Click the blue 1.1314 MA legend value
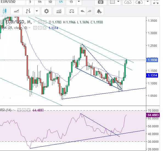Viewport: 163px width, 151px height. pos(54,28)
